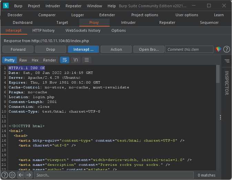Open the highlight color picker icon
Image resolution: width=232 pixels, height=180 pixels.
click(218, 49)
